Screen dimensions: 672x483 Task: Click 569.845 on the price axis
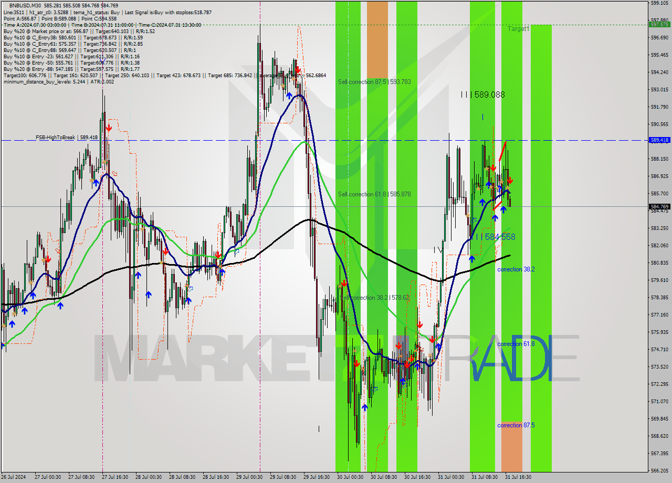coord(659,419)
